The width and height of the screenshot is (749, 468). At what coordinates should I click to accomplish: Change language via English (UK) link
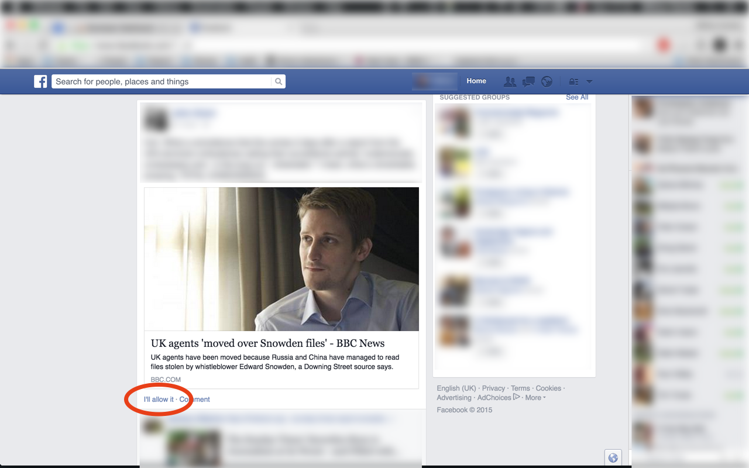pyautogui.click(x=456, y=388)
